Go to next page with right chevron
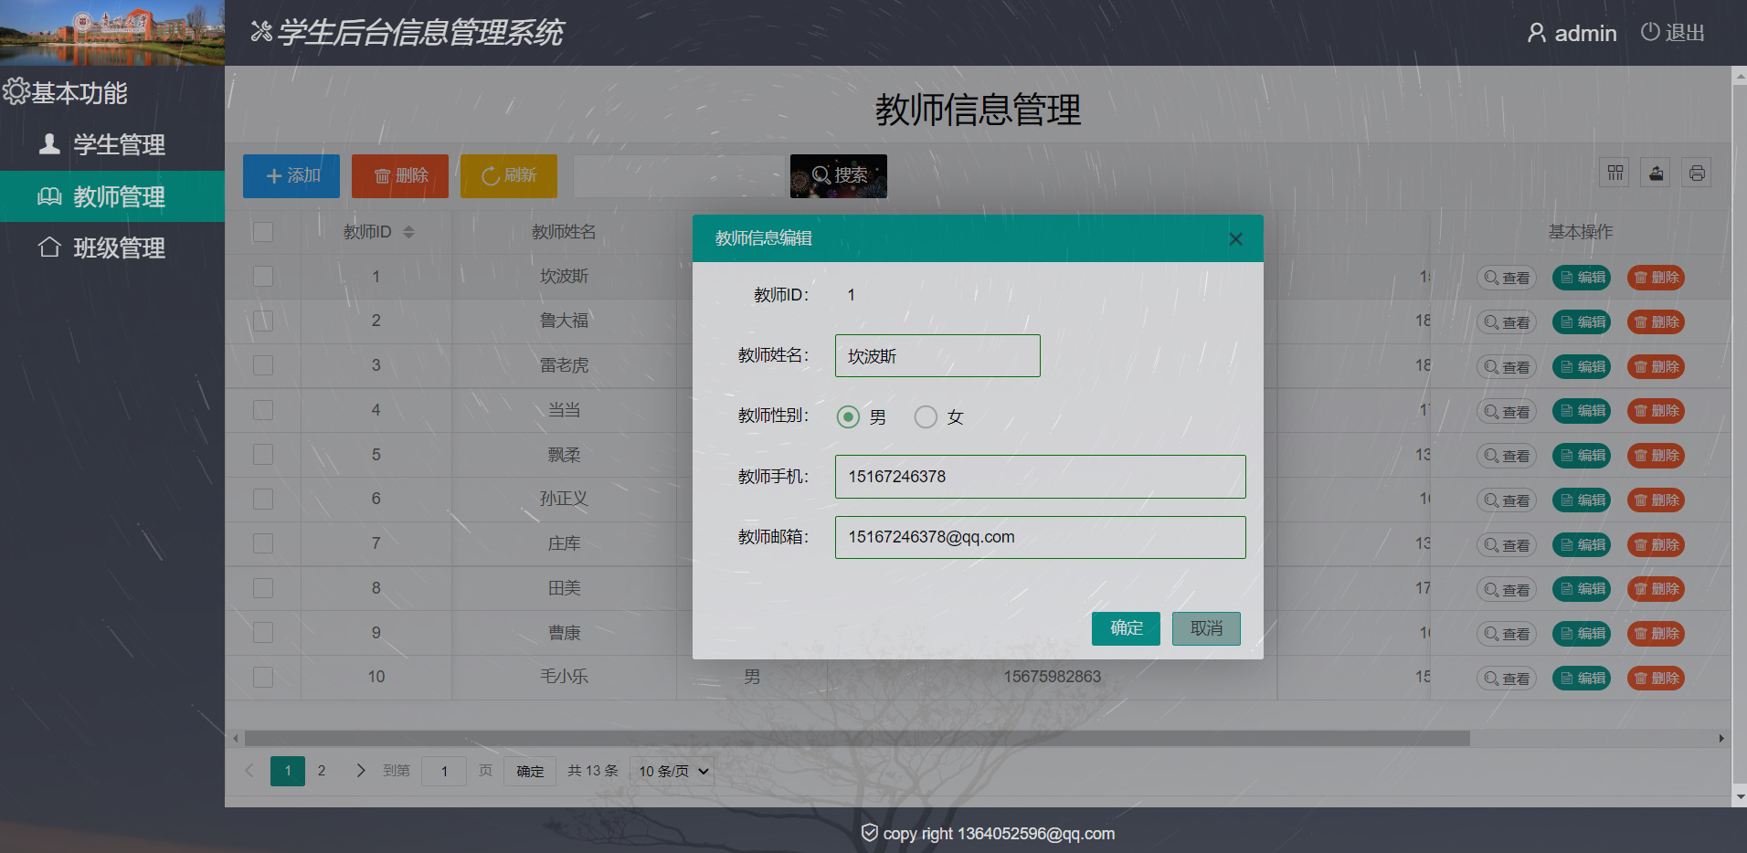The width and height of the screenshot is (1747, 853). click(360, 771)
